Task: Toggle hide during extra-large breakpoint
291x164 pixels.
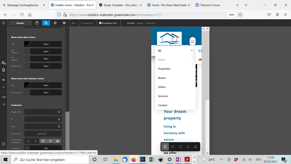Action: [57, 141]
